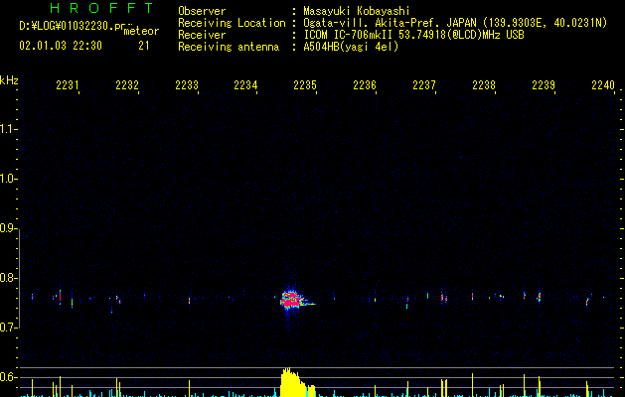Image resolution: width=625 pixels, height=397 pixels.
Task: Click the gray frequency range bar beside 0.8
Action: [x=19, y=279]
